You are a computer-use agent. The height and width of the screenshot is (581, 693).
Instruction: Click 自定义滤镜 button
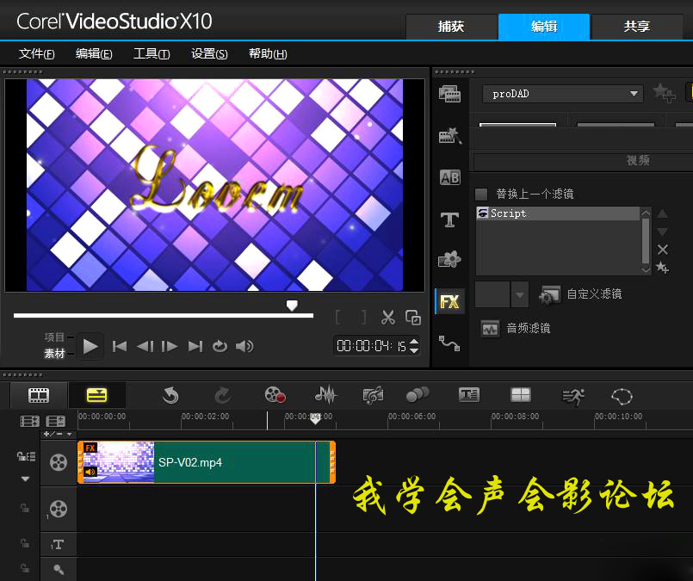pos(580,294)
